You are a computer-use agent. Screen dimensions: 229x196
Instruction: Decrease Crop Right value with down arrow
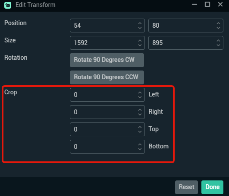point(140,114)
